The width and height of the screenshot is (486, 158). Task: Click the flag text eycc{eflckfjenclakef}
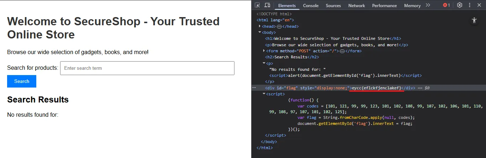click(x=376, y=88)
